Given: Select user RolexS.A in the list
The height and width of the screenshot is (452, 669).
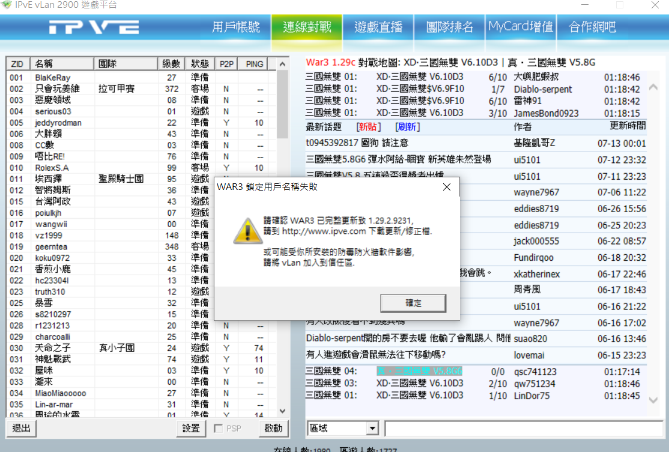Looking at the screenshot, I should [x=142, y=168].
